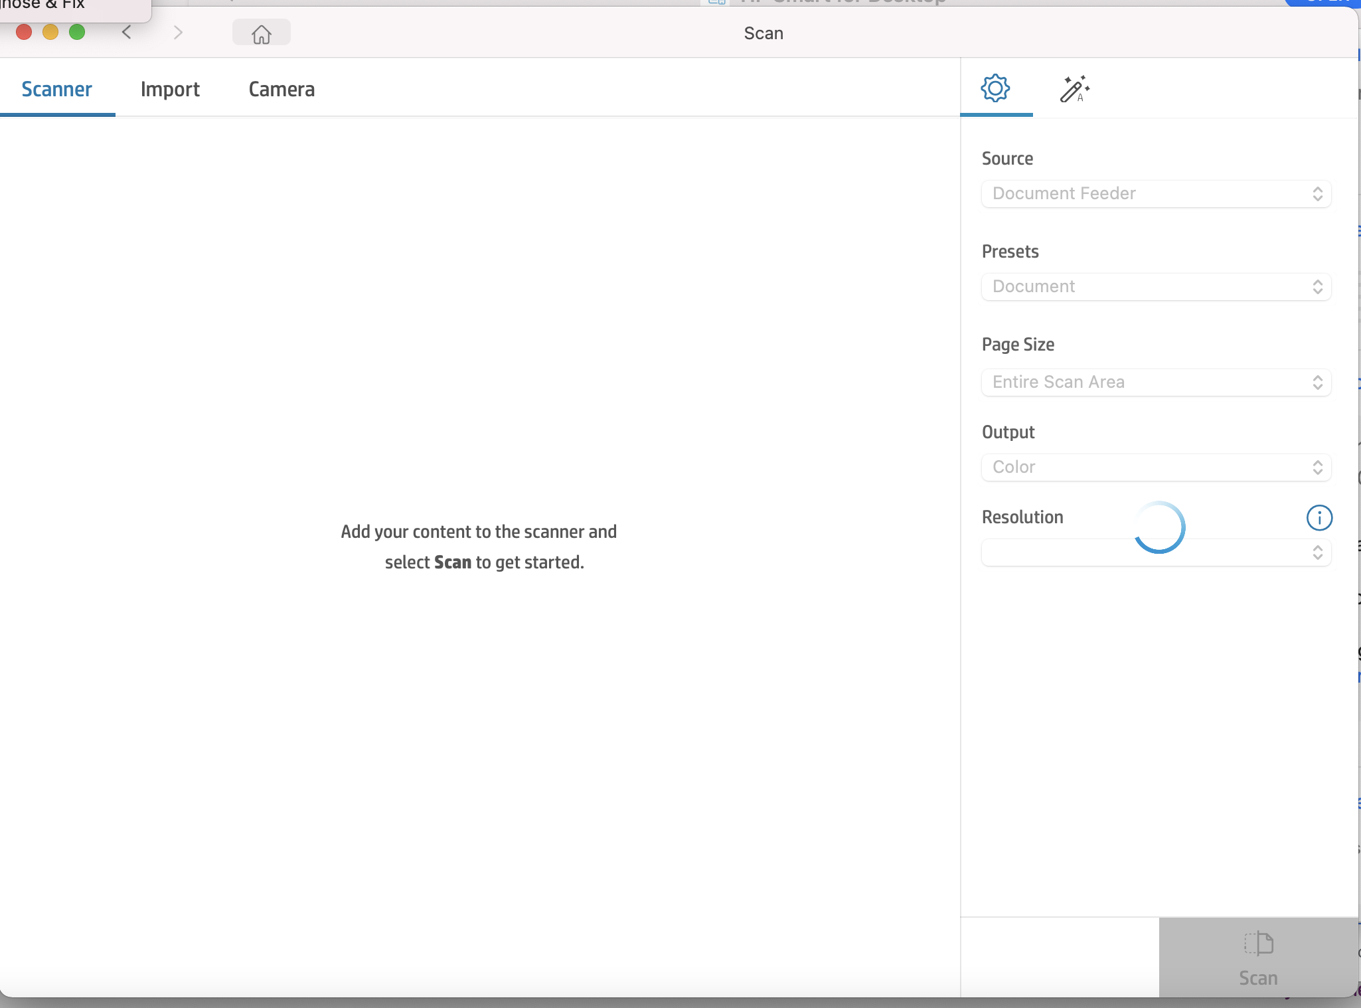Go back with the left chevron

pos(127,33)
